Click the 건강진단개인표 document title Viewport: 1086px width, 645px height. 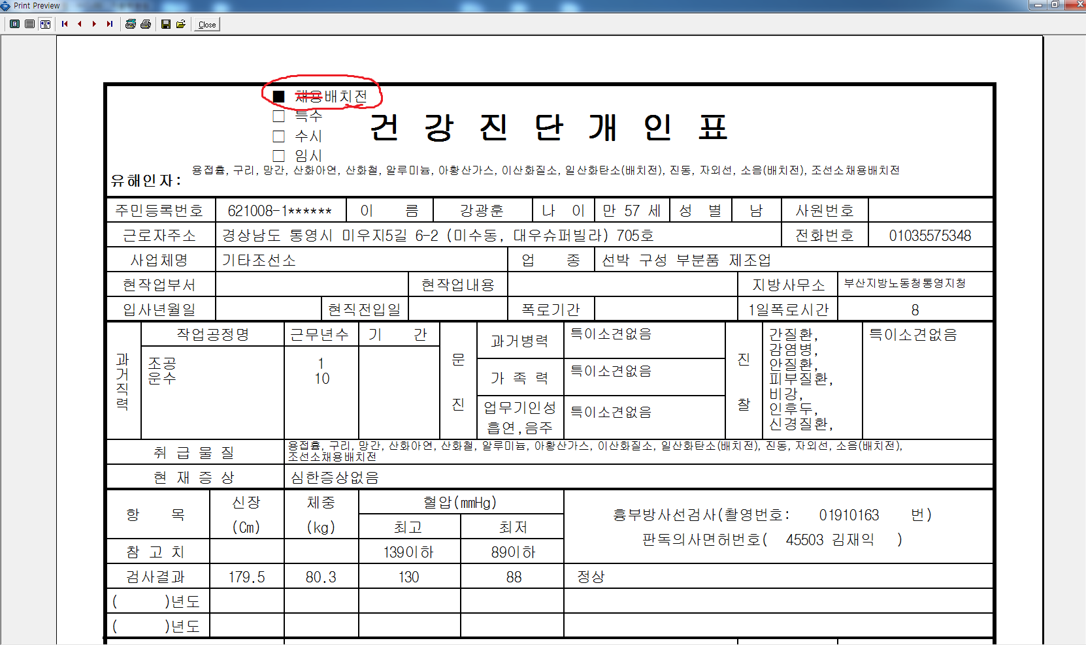tap(549, 127)
